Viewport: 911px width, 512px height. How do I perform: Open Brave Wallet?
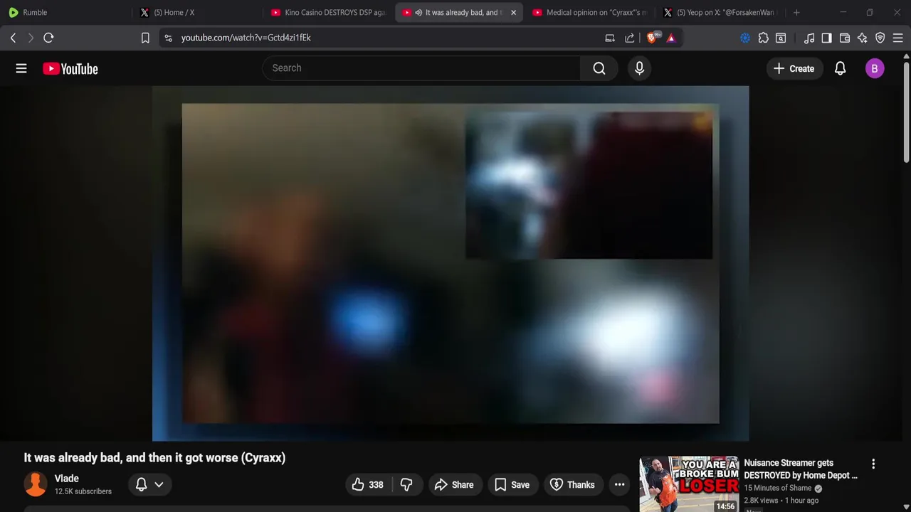click(x=845, y=38)
